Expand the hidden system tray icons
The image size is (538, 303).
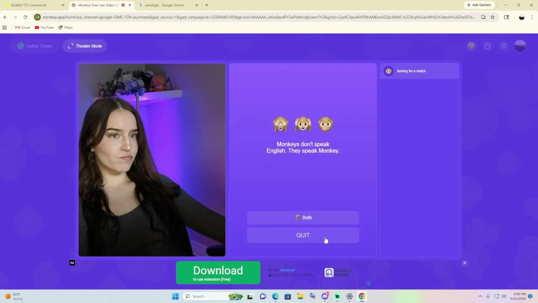tap(480, 296)
